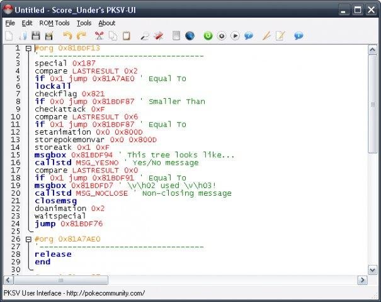Click the vertical scrollbar down arrow
The height and width of the screenshot is (302, 381).
(x=372, y=270)
